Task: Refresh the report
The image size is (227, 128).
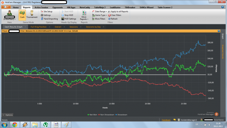Action: tap(113, 19)
